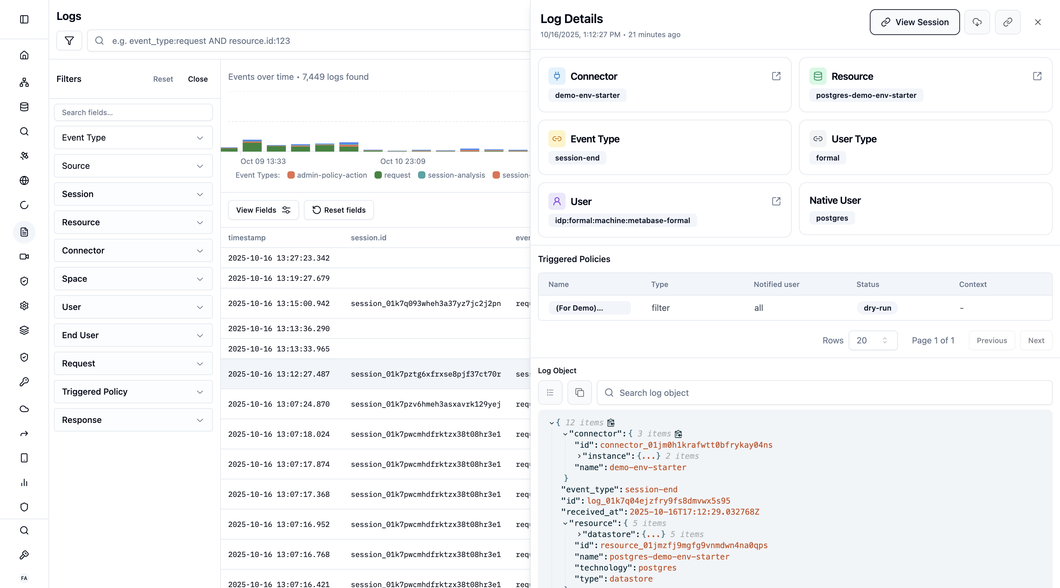
Task: Click the View Session button
Action: tap(914, 22)
